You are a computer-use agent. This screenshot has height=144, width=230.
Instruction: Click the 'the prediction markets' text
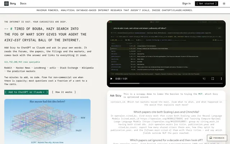click(21, 71)
